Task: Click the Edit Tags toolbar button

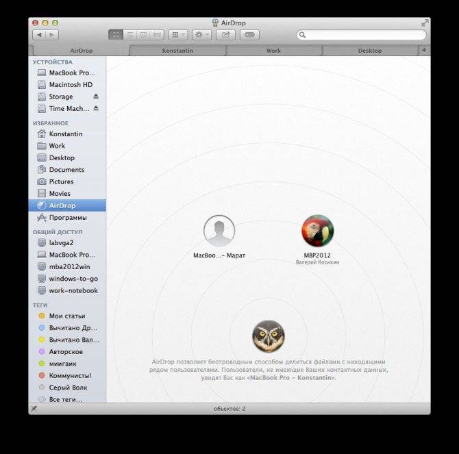Action: (x=249, y=34)
